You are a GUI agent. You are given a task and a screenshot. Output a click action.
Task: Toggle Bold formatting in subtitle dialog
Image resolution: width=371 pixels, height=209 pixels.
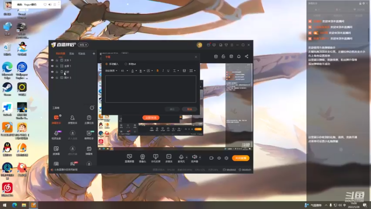pos(158,71)
